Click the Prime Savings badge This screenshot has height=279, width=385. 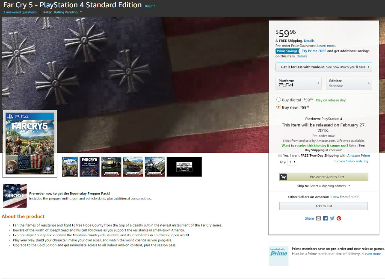[x=287, y=51]
